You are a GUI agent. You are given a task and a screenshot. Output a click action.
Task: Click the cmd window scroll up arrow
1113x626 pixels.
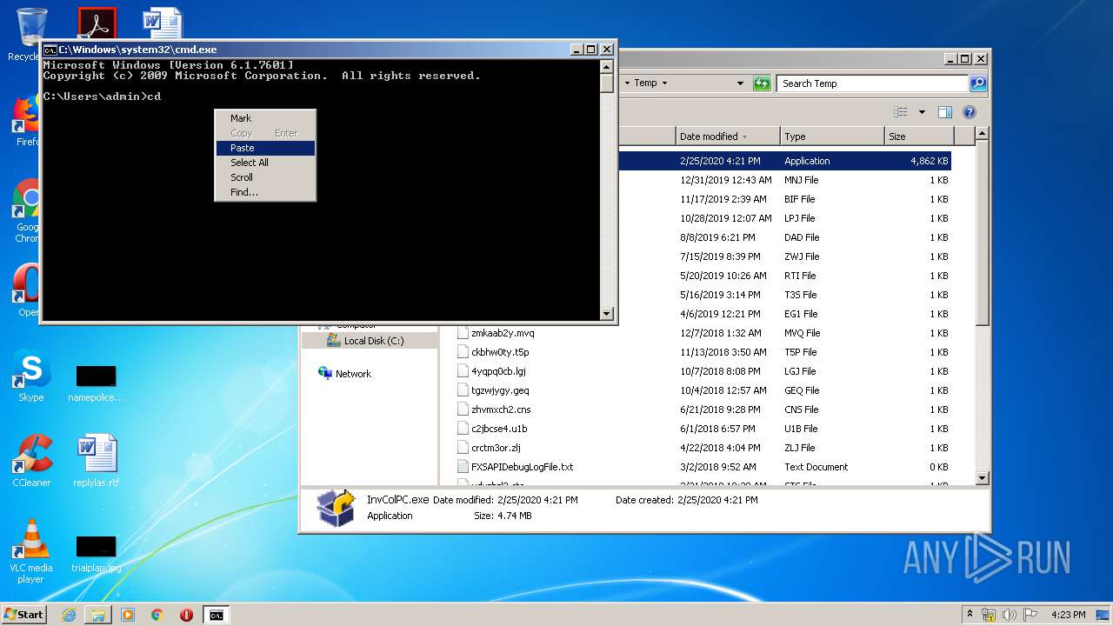coord(607,66)
